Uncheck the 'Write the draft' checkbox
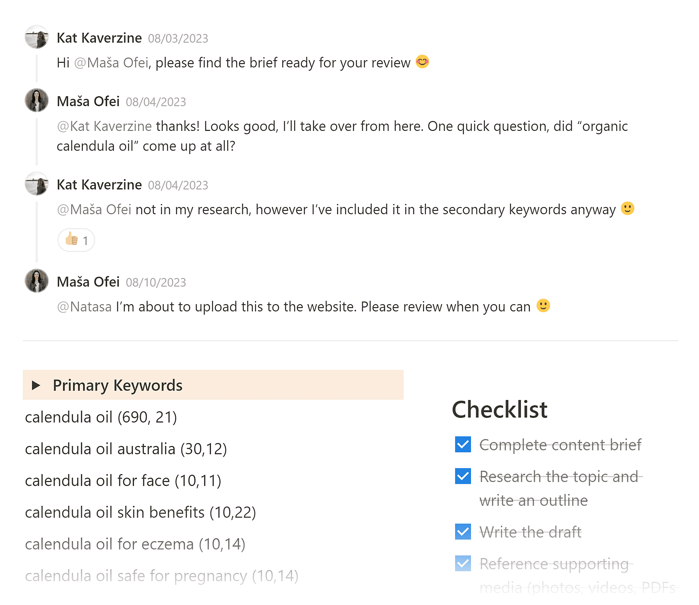Viewport: 699px width, 605px height. [x=463, y=532]
